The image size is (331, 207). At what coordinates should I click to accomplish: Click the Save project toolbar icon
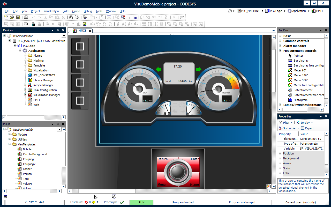18,17
